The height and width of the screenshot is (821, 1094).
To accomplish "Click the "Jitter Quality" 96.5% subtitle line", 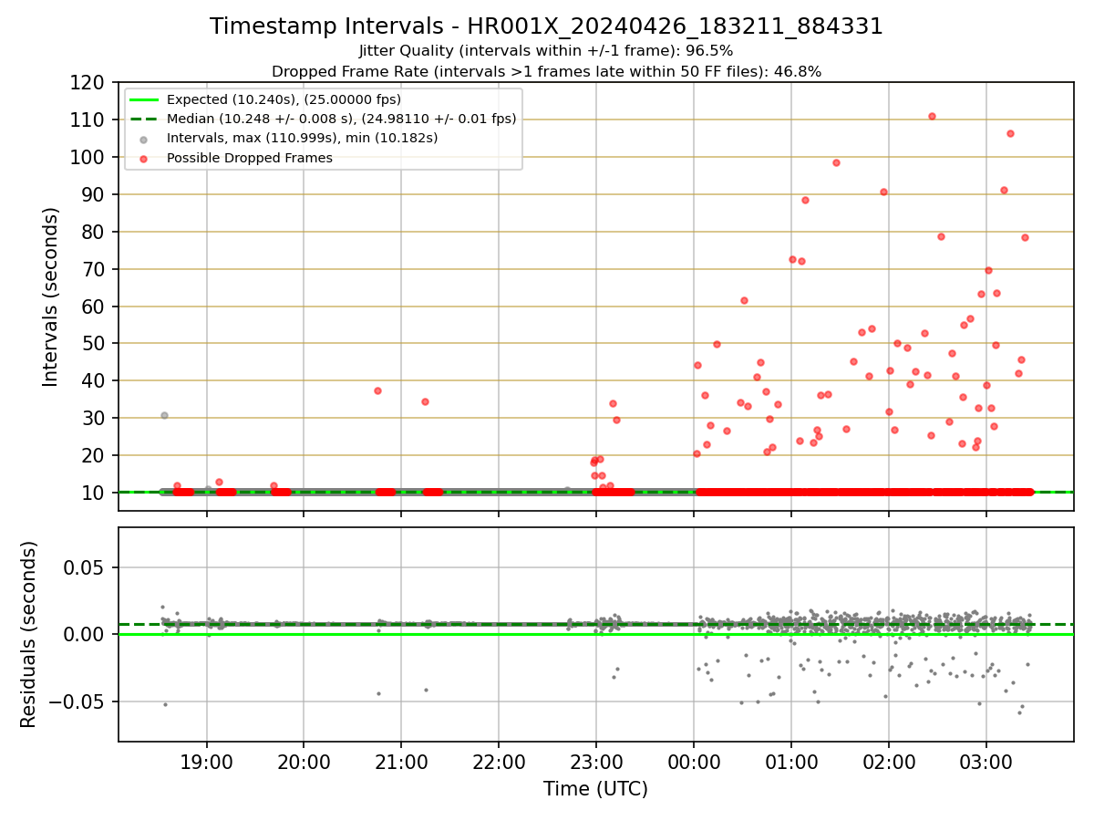I will tap(546, 51).
